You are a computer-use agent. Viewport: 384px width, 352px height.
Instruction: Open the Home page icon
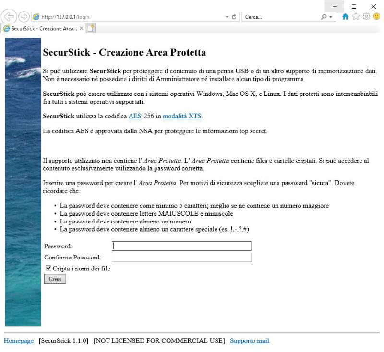pos(345,16)
